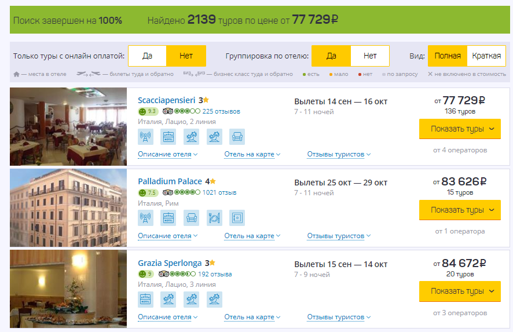
Task: Click the 'Найдено 2139 туров' banner text
Action: pyautogui.click(x=243, y=20)
